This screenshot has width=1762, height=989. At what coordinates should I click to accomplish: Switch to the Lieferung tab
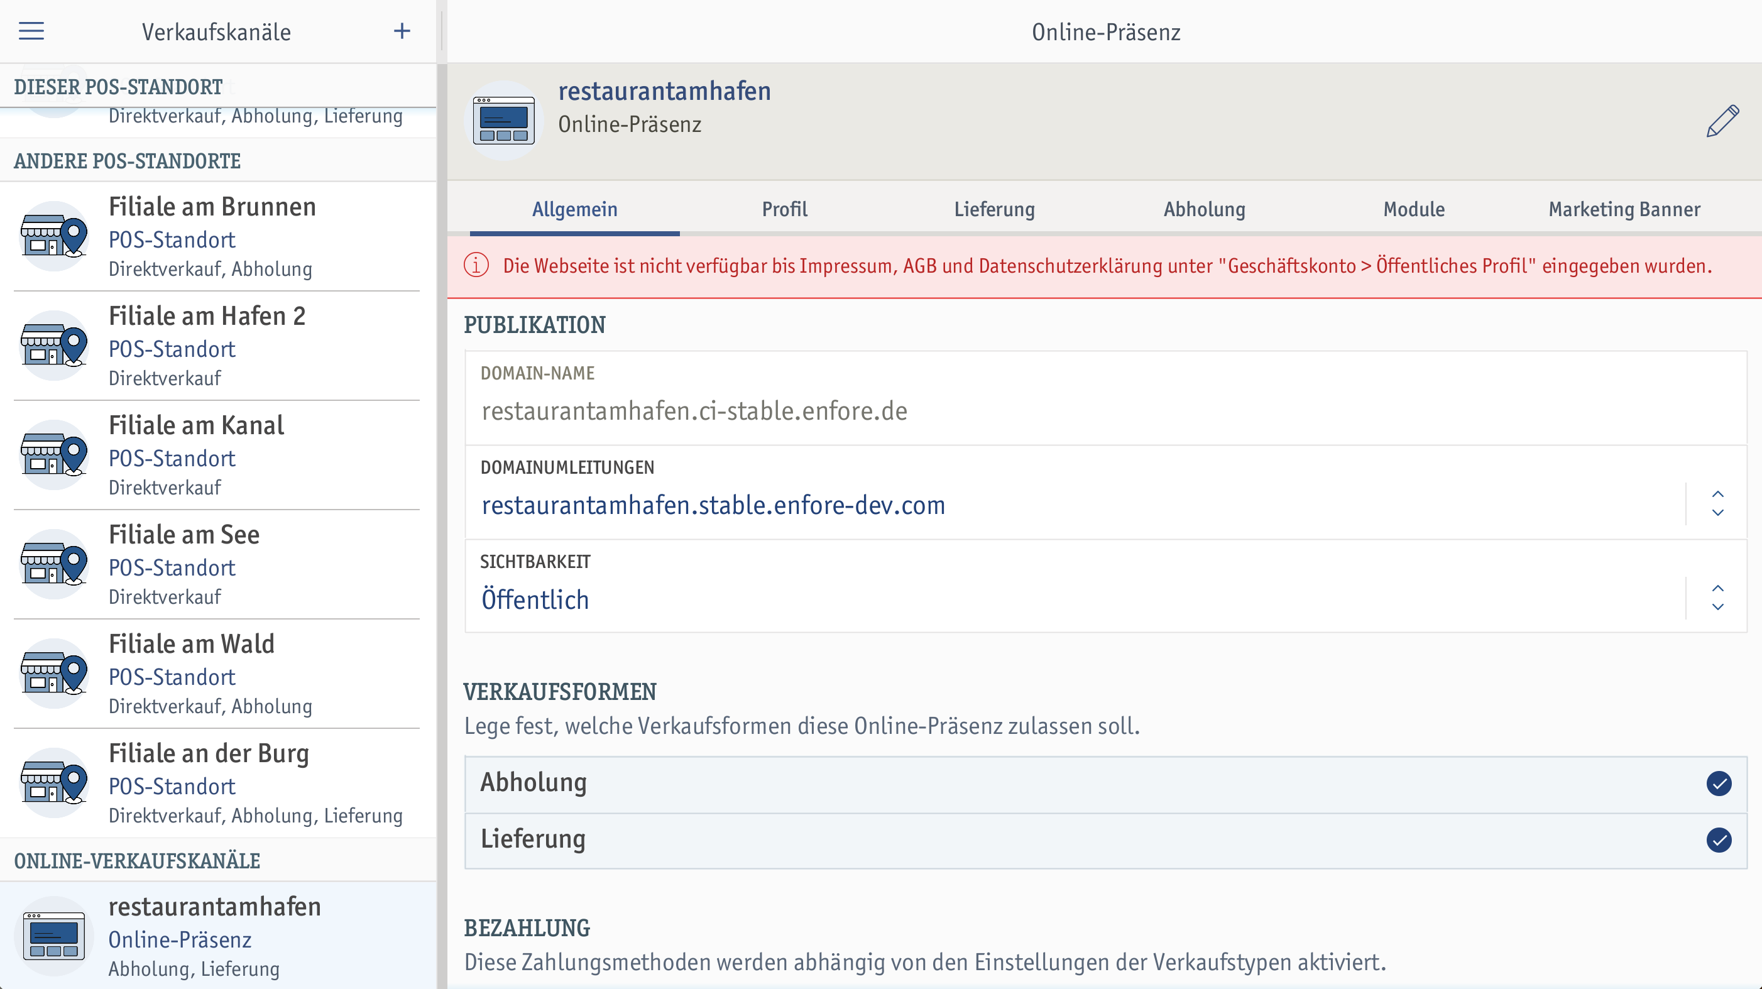coord(995,209)
